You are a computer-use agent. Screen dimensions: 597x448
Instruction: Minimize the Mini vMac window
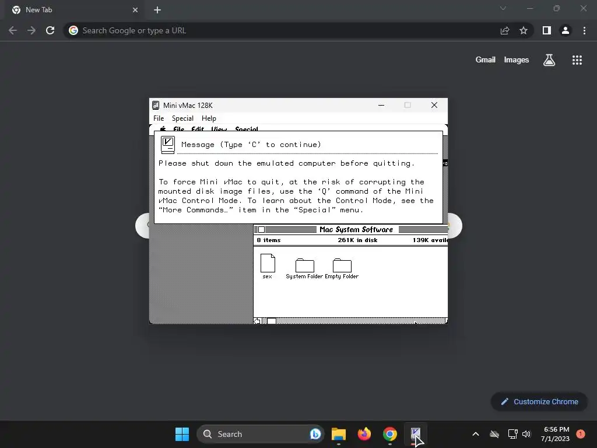[x=381, y=105]
